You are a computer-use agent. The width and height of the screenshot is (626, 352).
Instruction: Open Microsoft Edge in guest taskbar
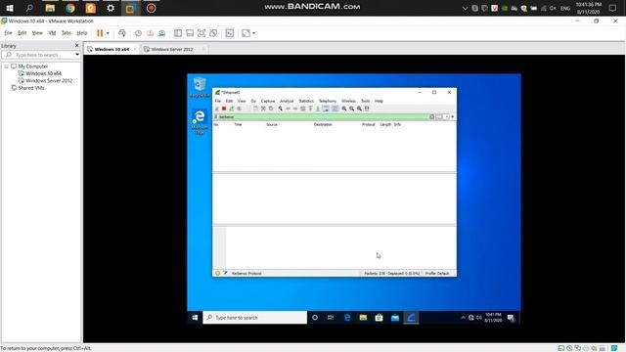click(x=347, y=318)
